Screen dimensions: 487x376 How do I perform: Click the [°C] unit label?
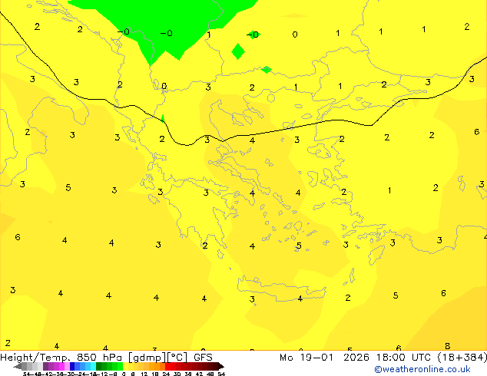point(177,357)
